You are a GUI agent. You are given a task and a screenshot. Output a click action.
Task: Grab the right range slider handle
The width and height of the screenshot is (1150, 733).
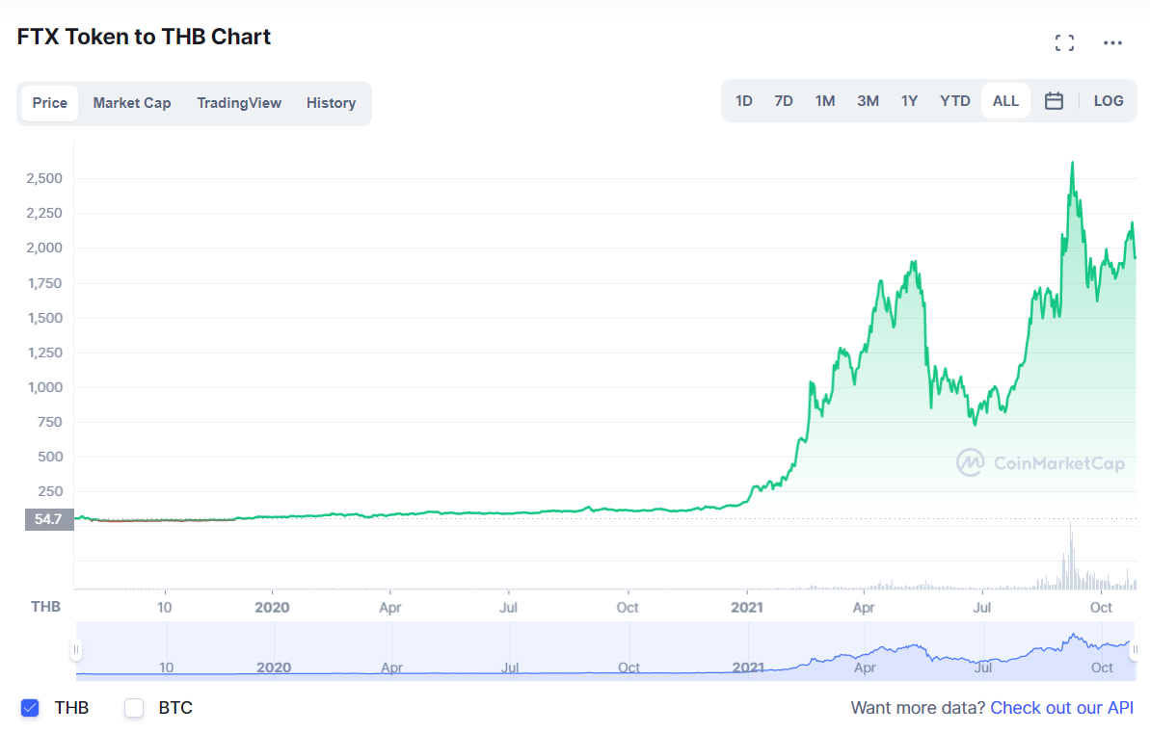coord(1135,649)
